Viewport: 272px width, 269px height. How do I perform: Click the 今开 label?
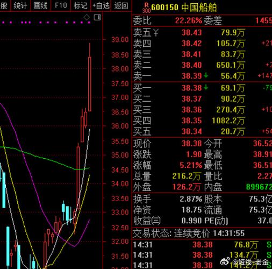point(213,144)
